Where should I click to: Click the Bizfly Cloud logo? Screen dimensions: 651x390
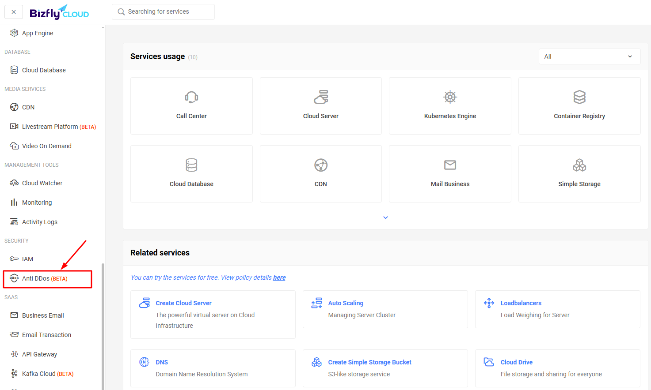tap(59, 12)
